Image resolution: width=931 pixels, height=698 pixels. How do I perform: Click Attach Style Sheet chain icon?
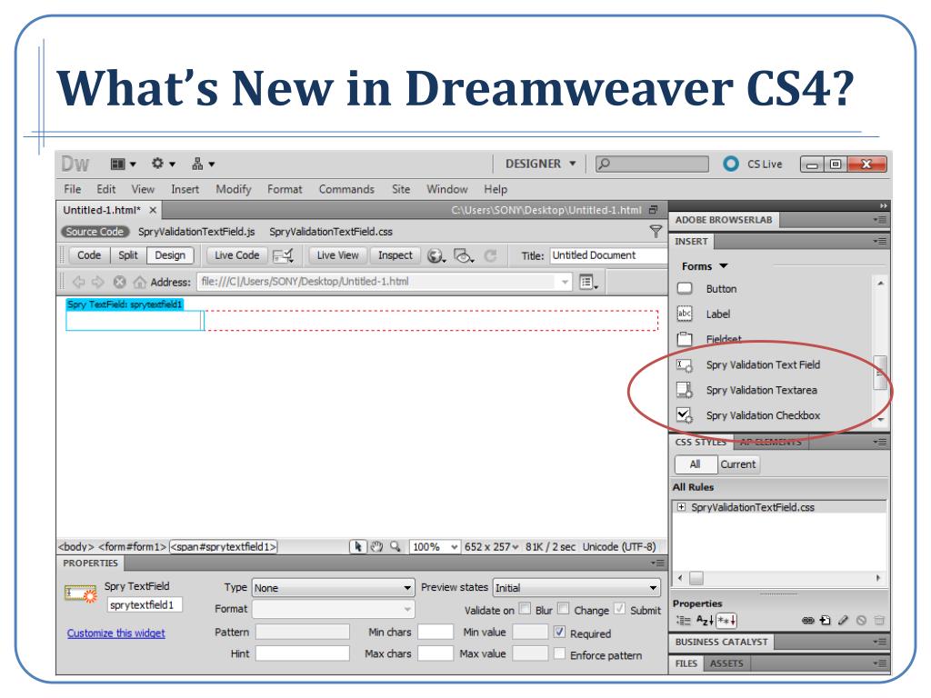pyautogui.click(x=807, y=621)
